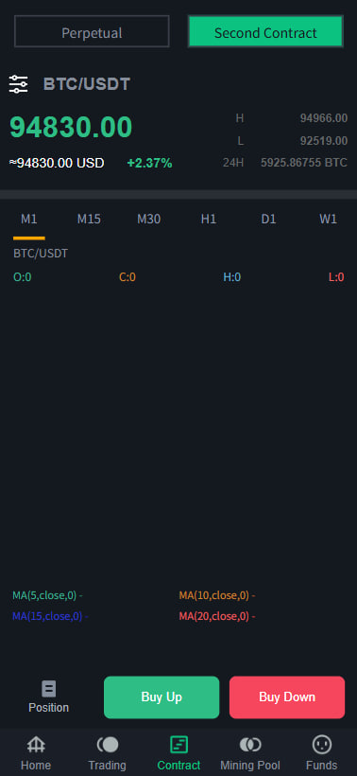Show the H1 hourly chart
Viewport: 357px width, 776px height.
[209, 220]
